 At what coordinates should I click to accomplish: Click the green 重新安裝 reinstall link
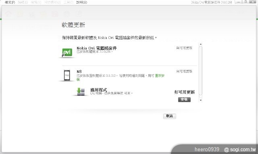click(x=160, y=76)
